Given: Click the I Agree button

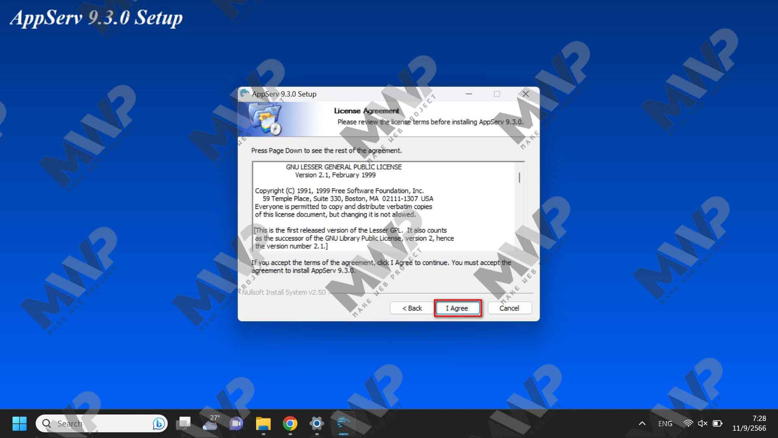Looking at the screenshot, I should click(457, 308).
